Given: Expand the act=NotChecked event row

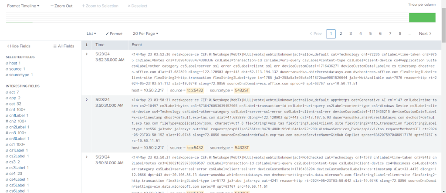Looking at the screenshot, I should (87, 157).
